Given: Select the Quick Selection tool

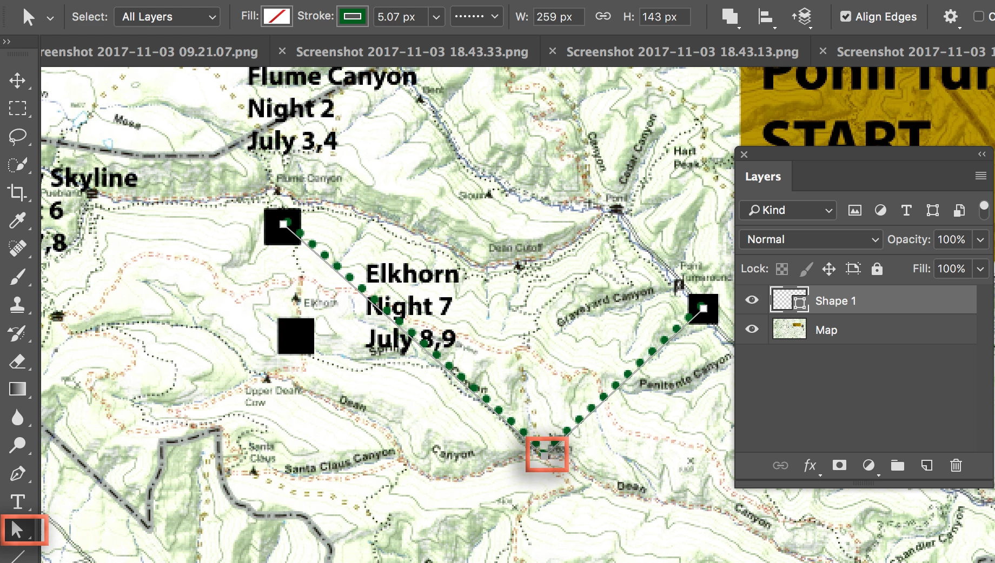Looking at the screenshot, I should click(17, 165).
